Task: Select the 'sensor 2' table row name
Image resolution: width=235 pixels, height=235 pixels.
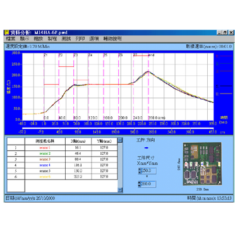Action: 45,154
